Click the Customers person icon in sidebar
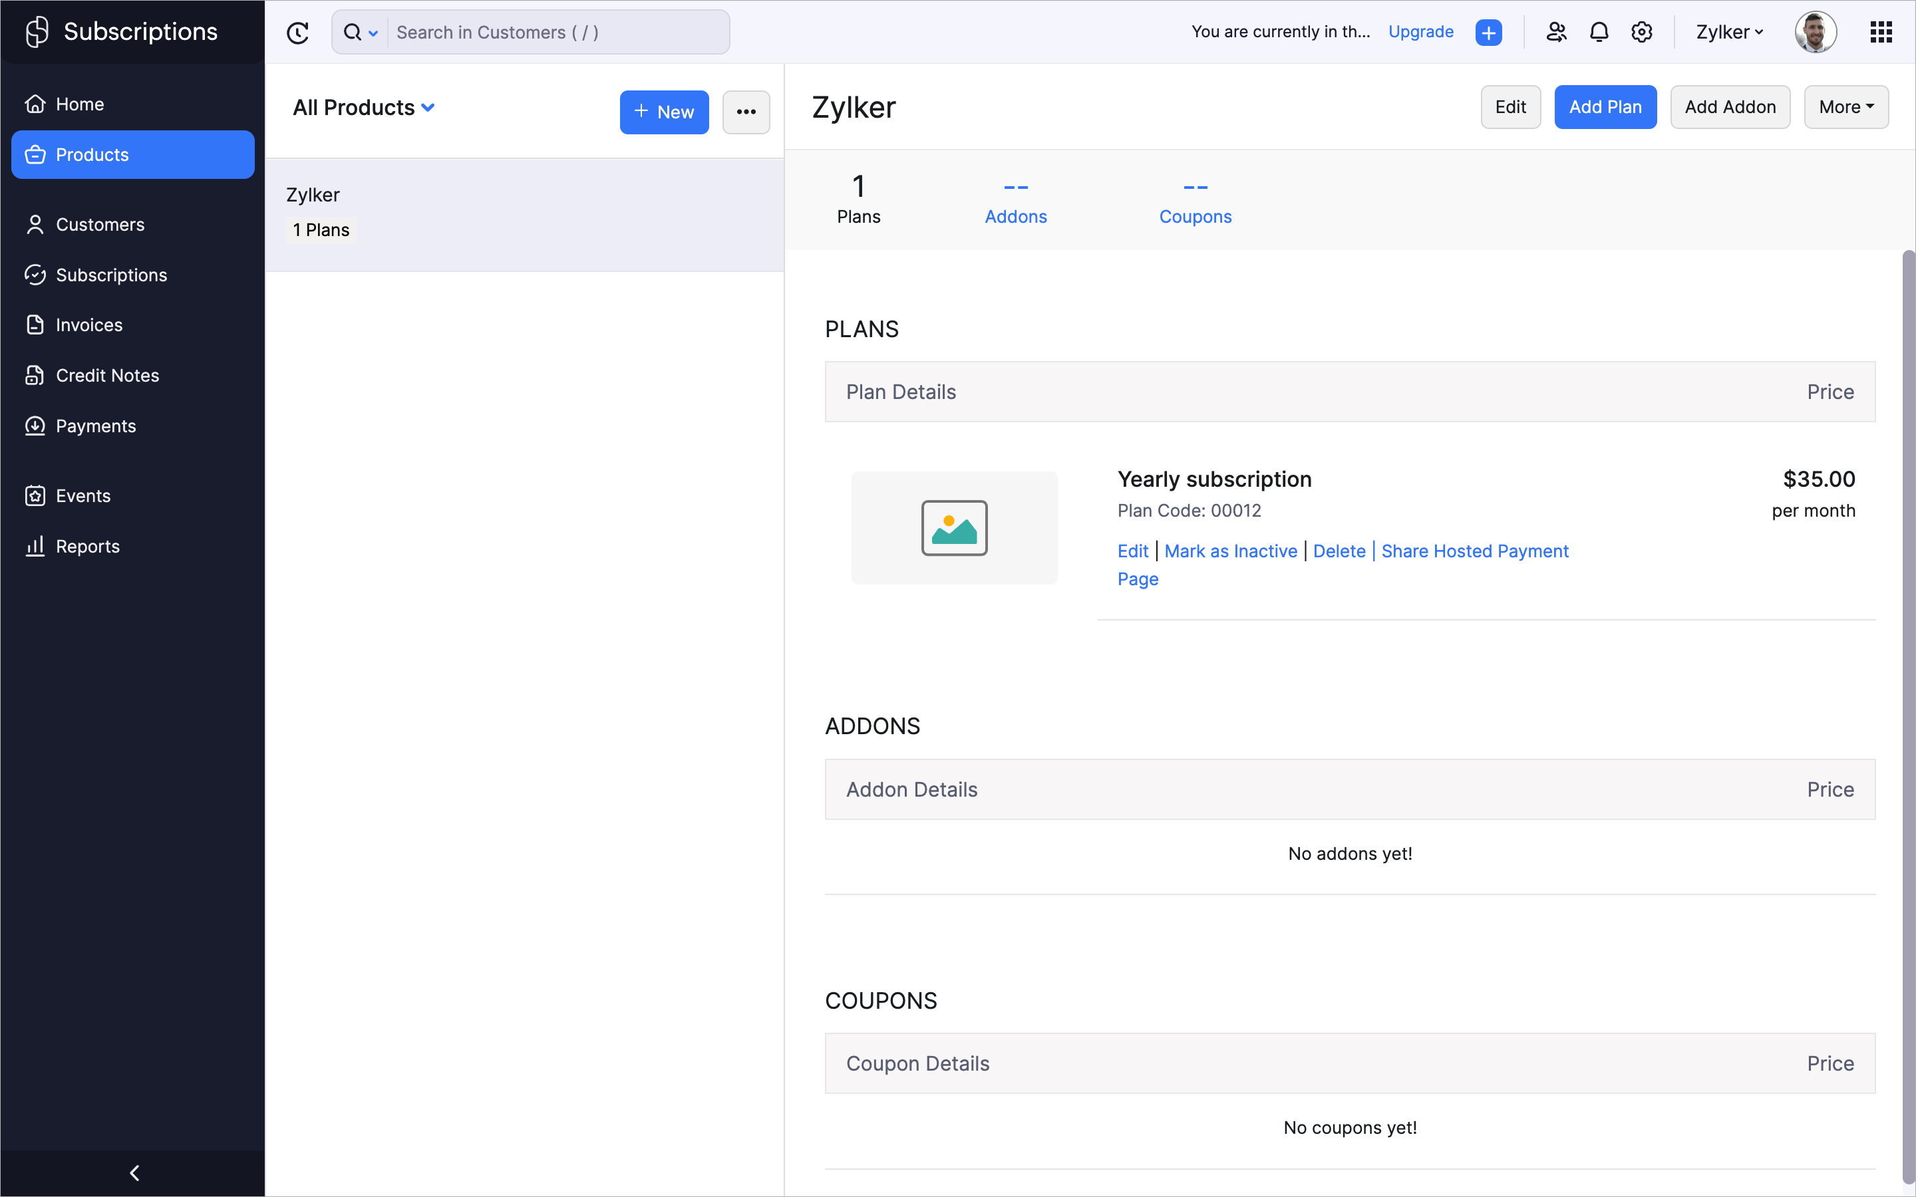The image size is (1916, 1197). pos(35,225)
